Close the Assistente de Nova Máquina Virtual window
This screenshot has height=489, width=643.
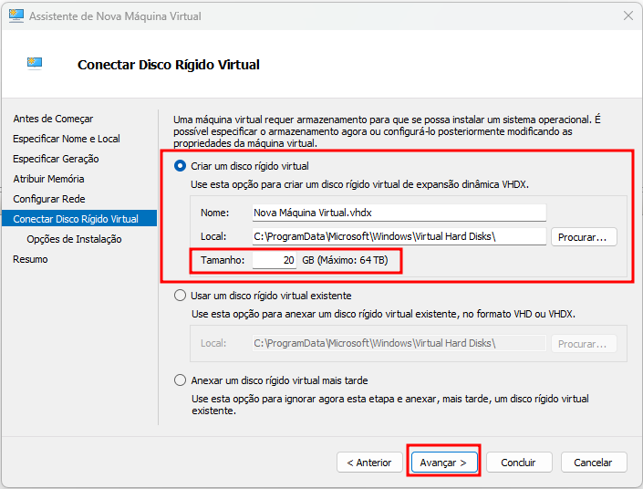627,16
